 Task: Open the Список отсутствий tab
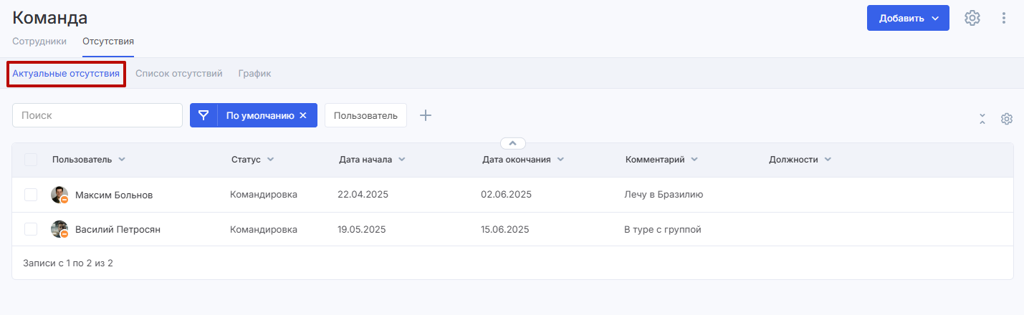(178, 73)
